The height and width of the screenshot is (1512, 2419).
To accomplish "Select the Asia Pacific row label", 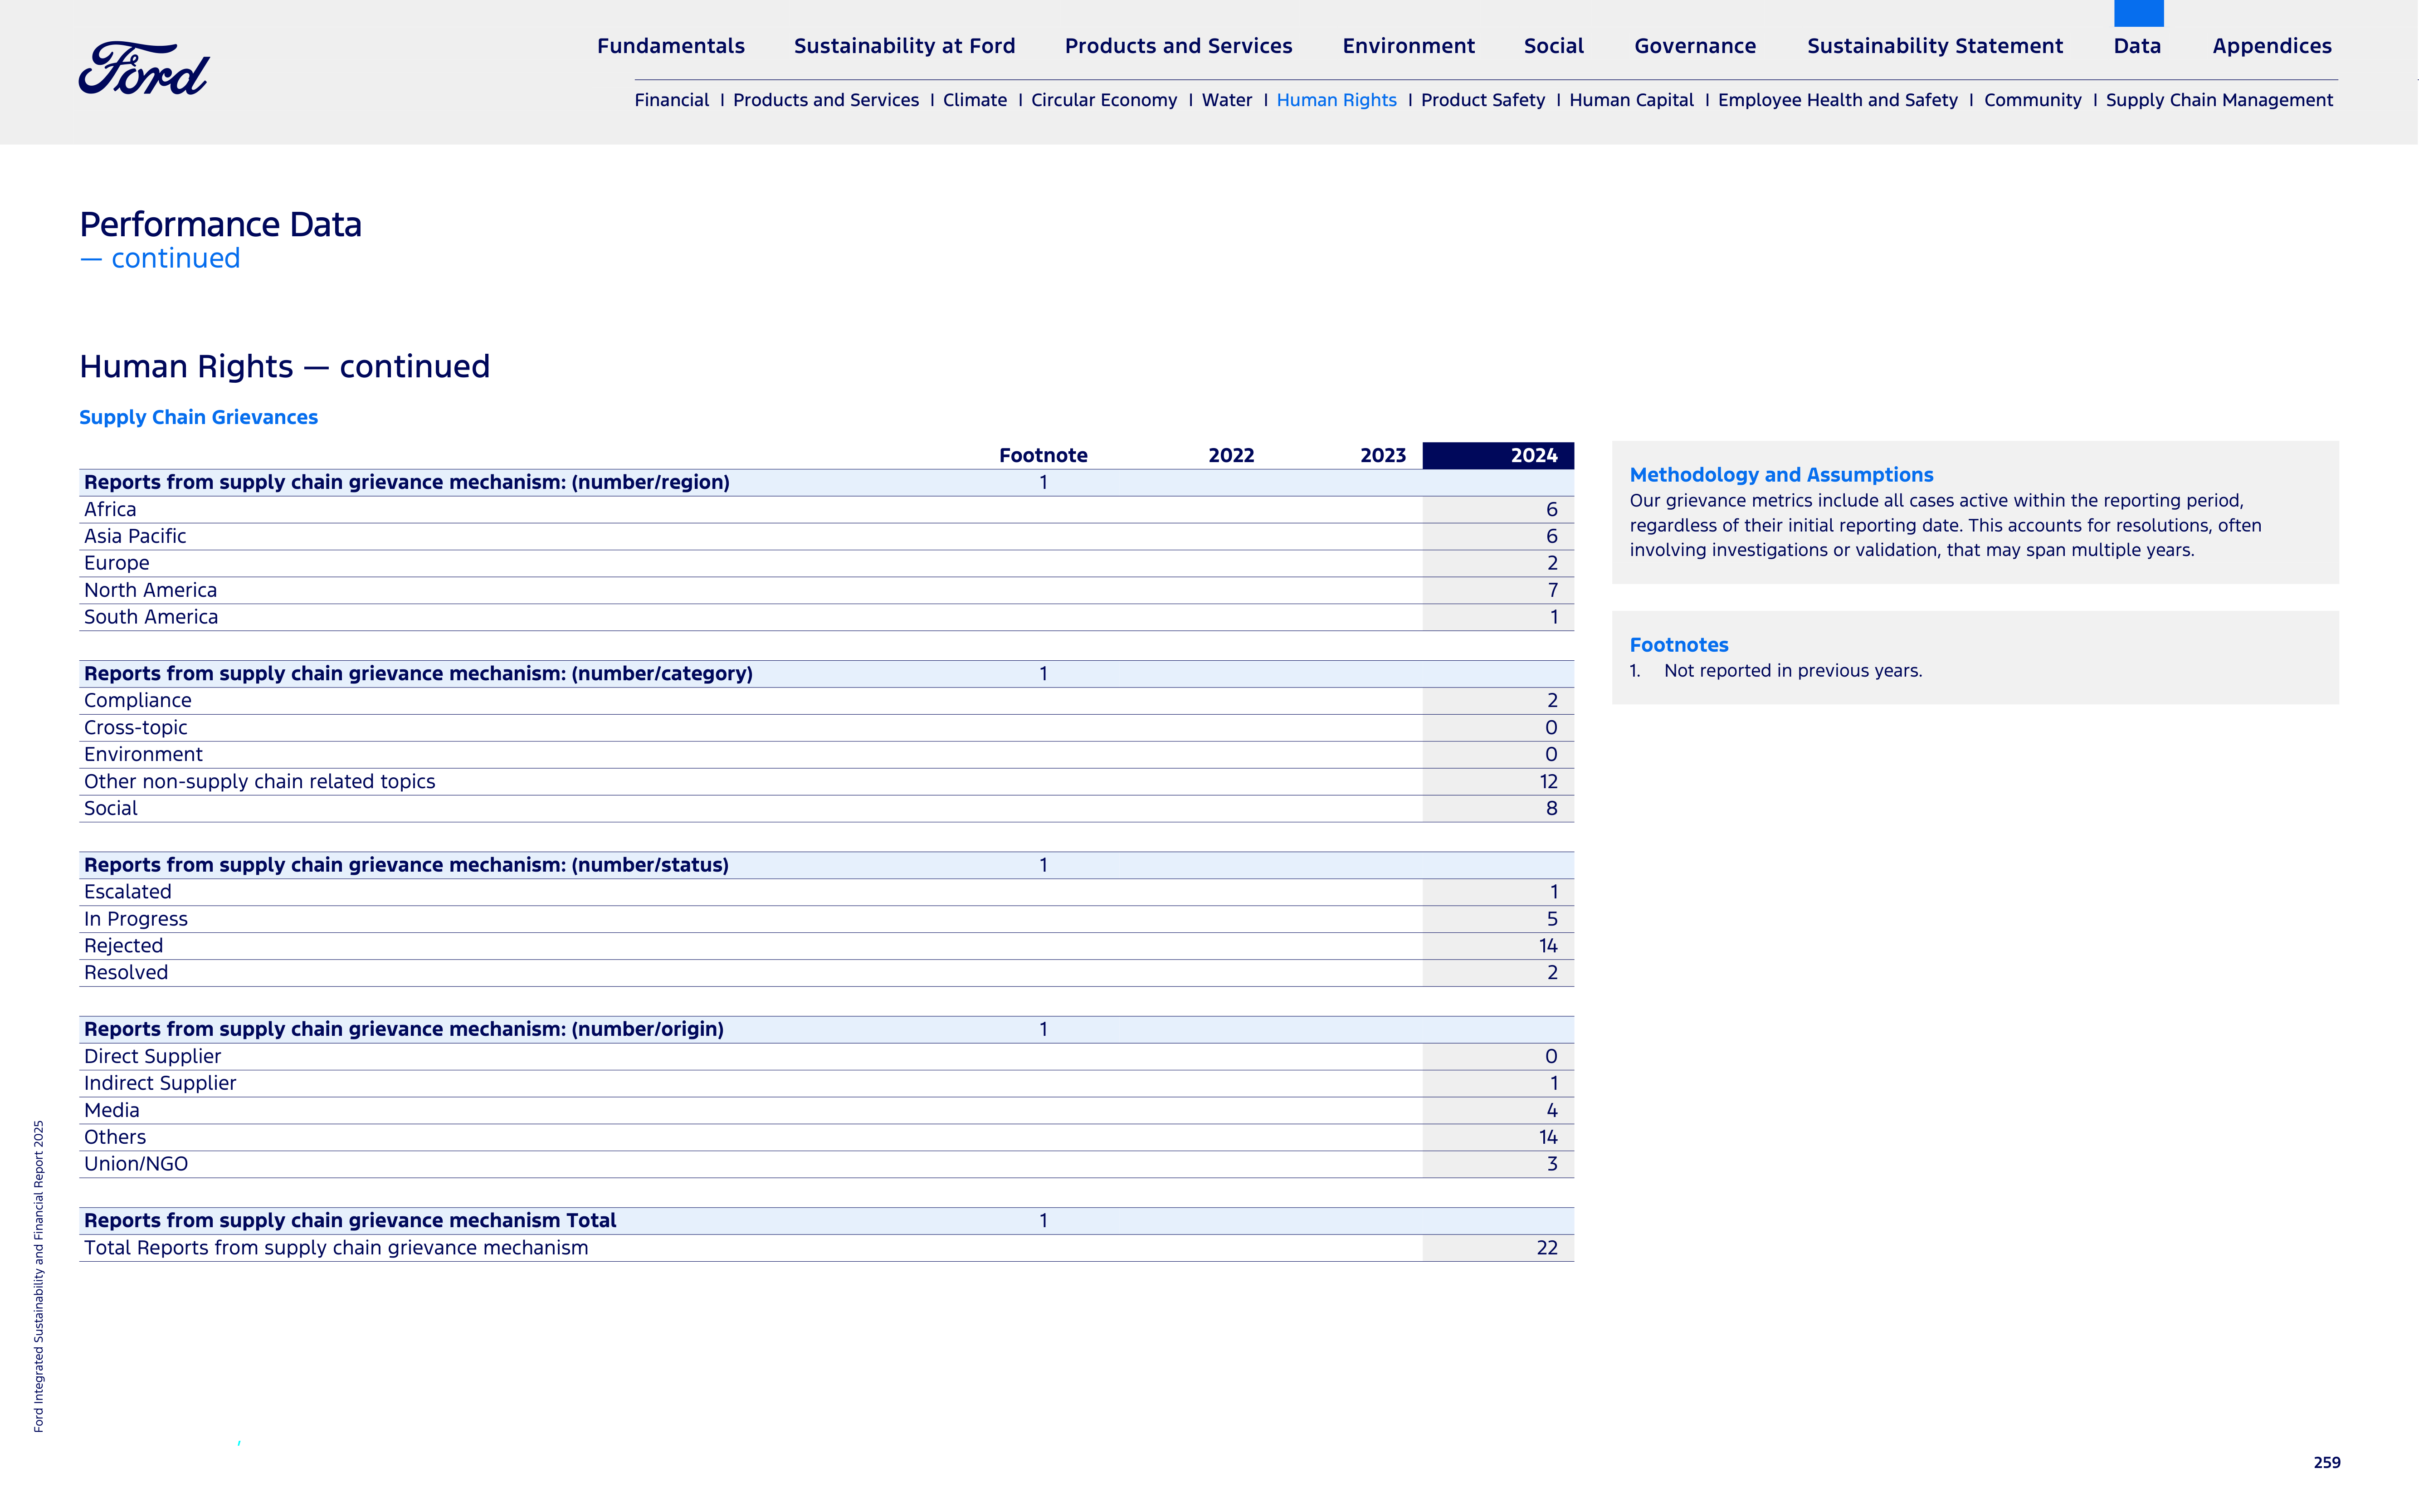I will pos(135,536).
